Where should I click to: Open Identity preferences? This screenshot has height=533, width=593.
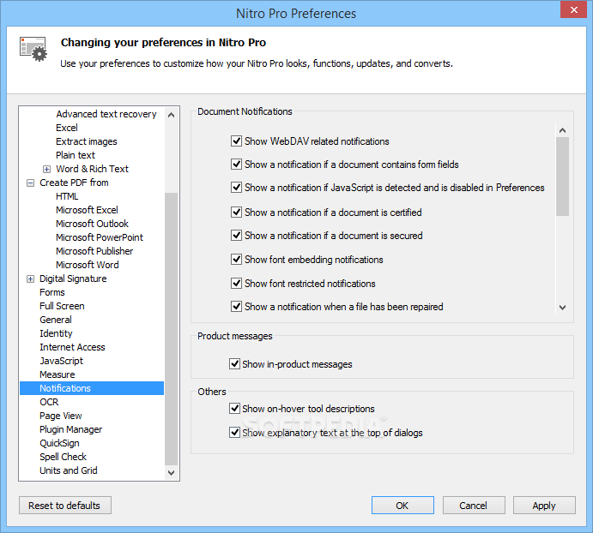(56, 333)
